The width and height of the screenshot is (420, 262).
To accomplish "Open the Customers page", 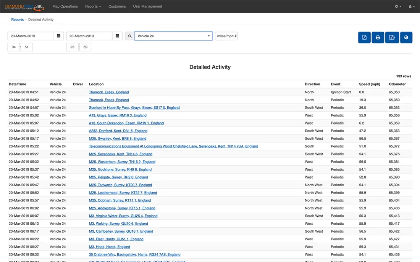I will 117,6.
